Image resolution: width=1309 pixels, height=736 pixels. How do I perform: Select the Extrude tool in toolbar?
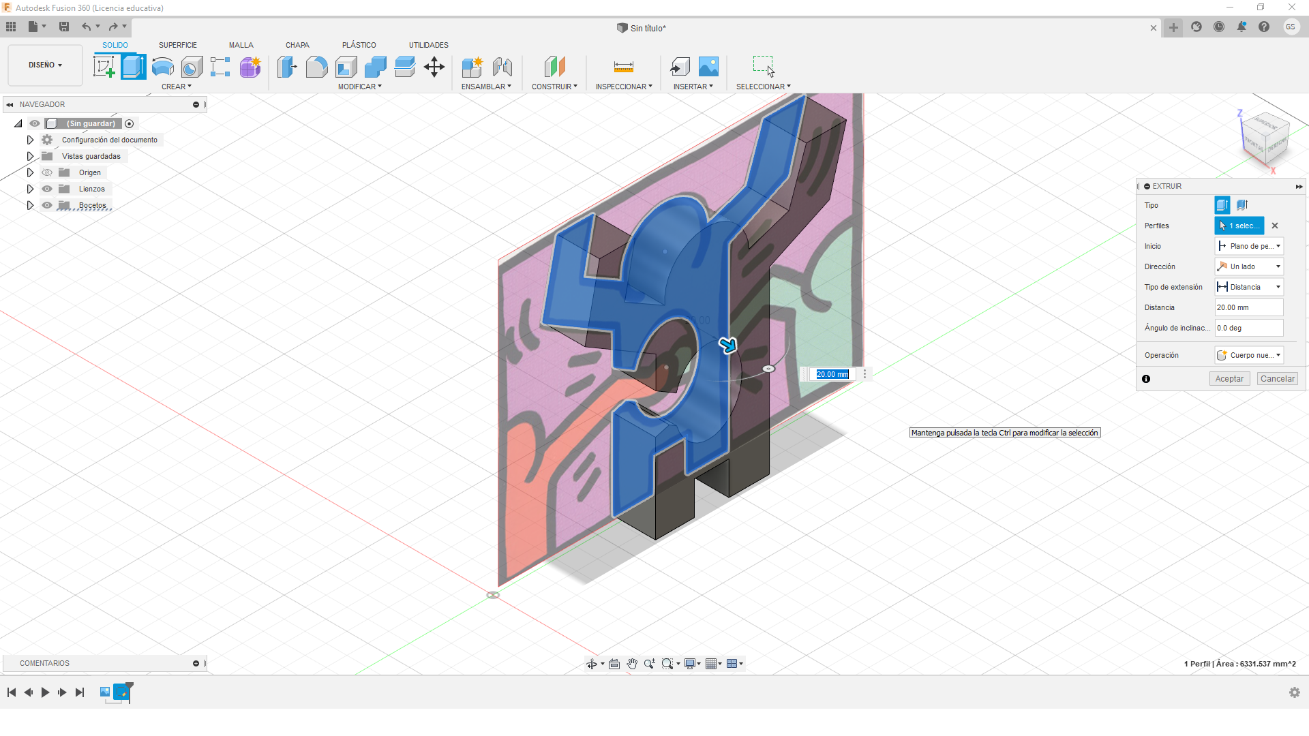[x=134, y=67]
